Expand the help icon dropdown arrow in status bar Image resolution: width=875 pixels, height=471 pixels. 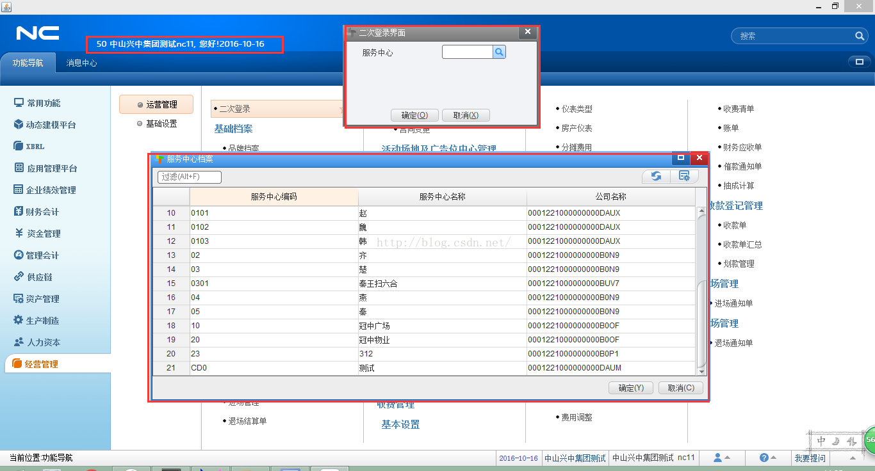coord(774,458)
